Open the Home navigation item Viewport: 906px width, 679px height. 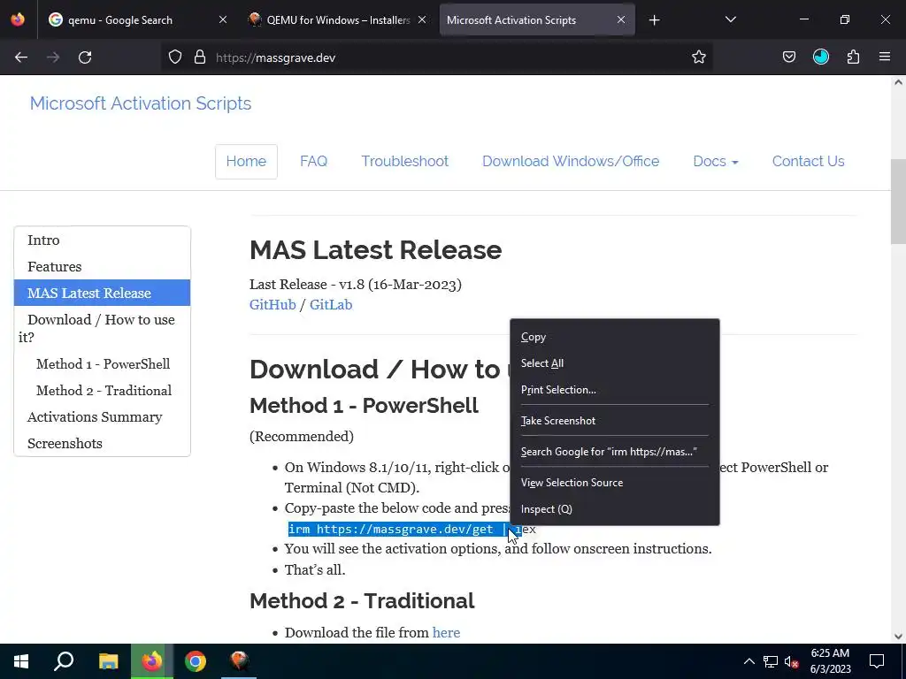(246, 161)
